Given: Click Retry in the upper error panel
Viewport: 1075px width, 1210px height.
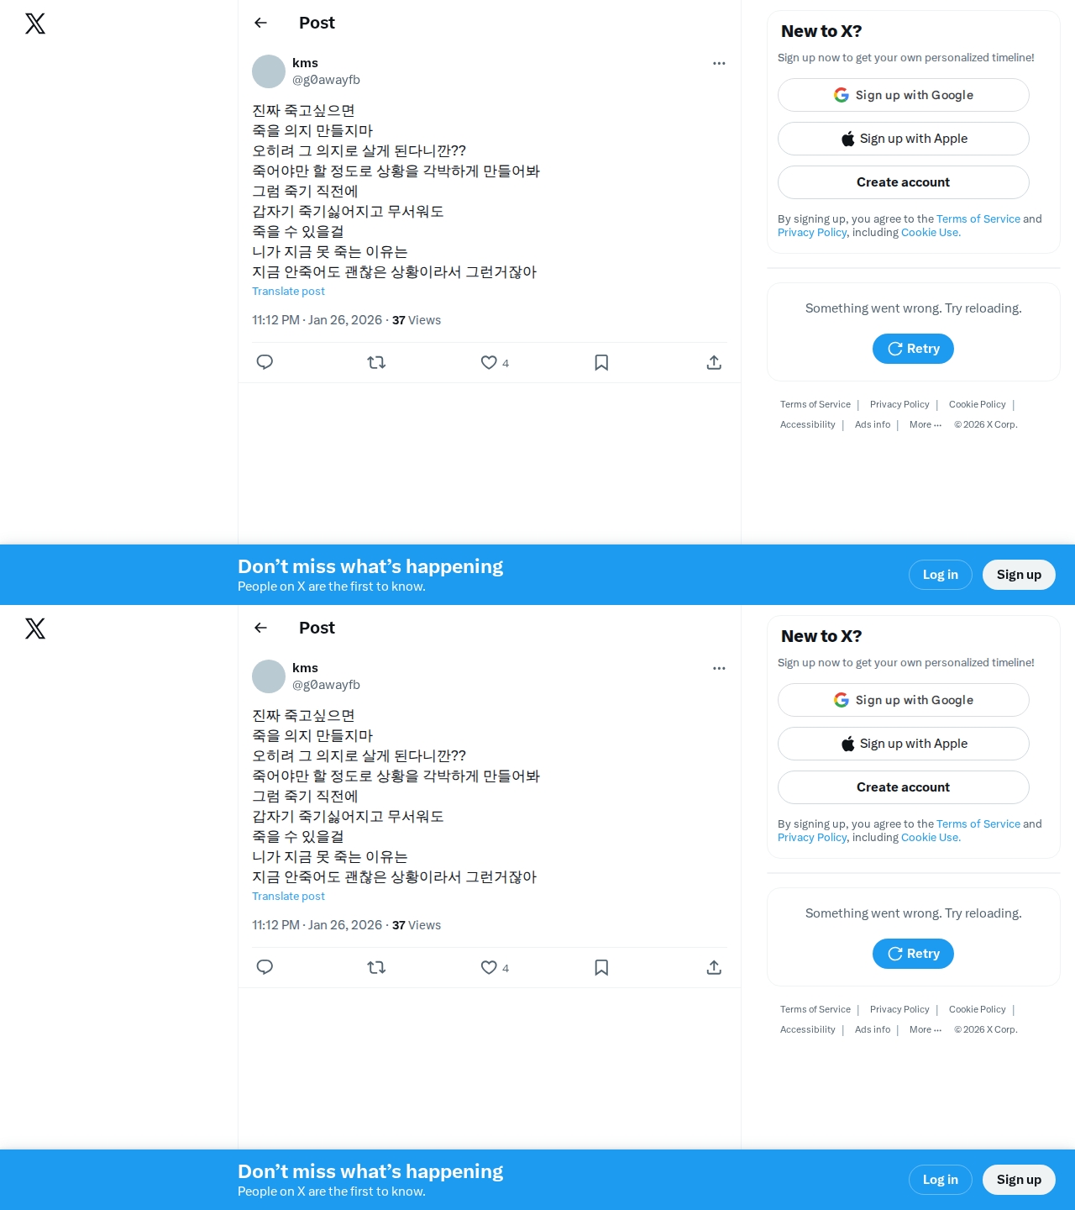Looking at the screenshot, I should point(913,349).
